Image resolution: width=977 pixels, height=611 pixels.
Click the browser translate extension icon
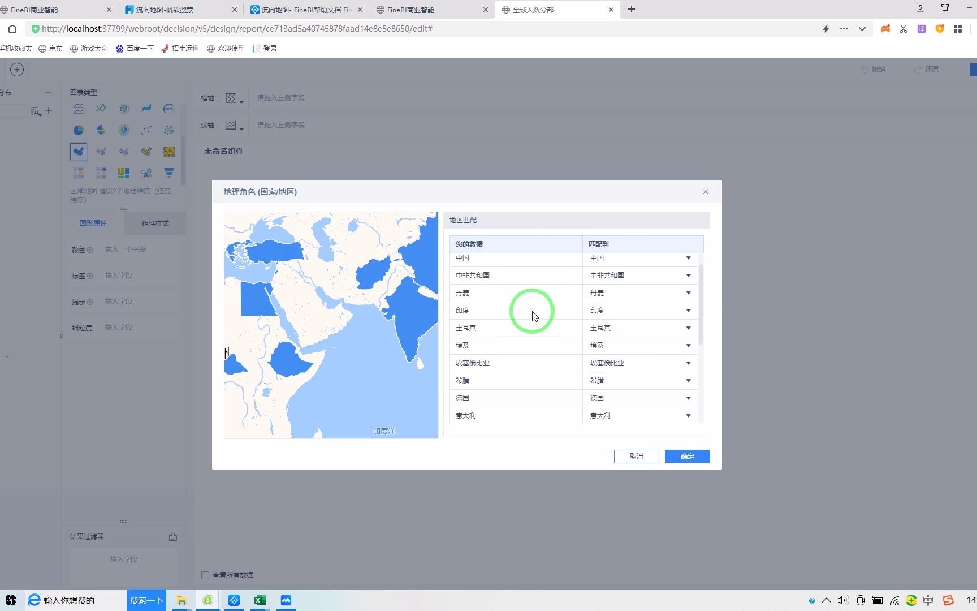(x=922, y=29)
